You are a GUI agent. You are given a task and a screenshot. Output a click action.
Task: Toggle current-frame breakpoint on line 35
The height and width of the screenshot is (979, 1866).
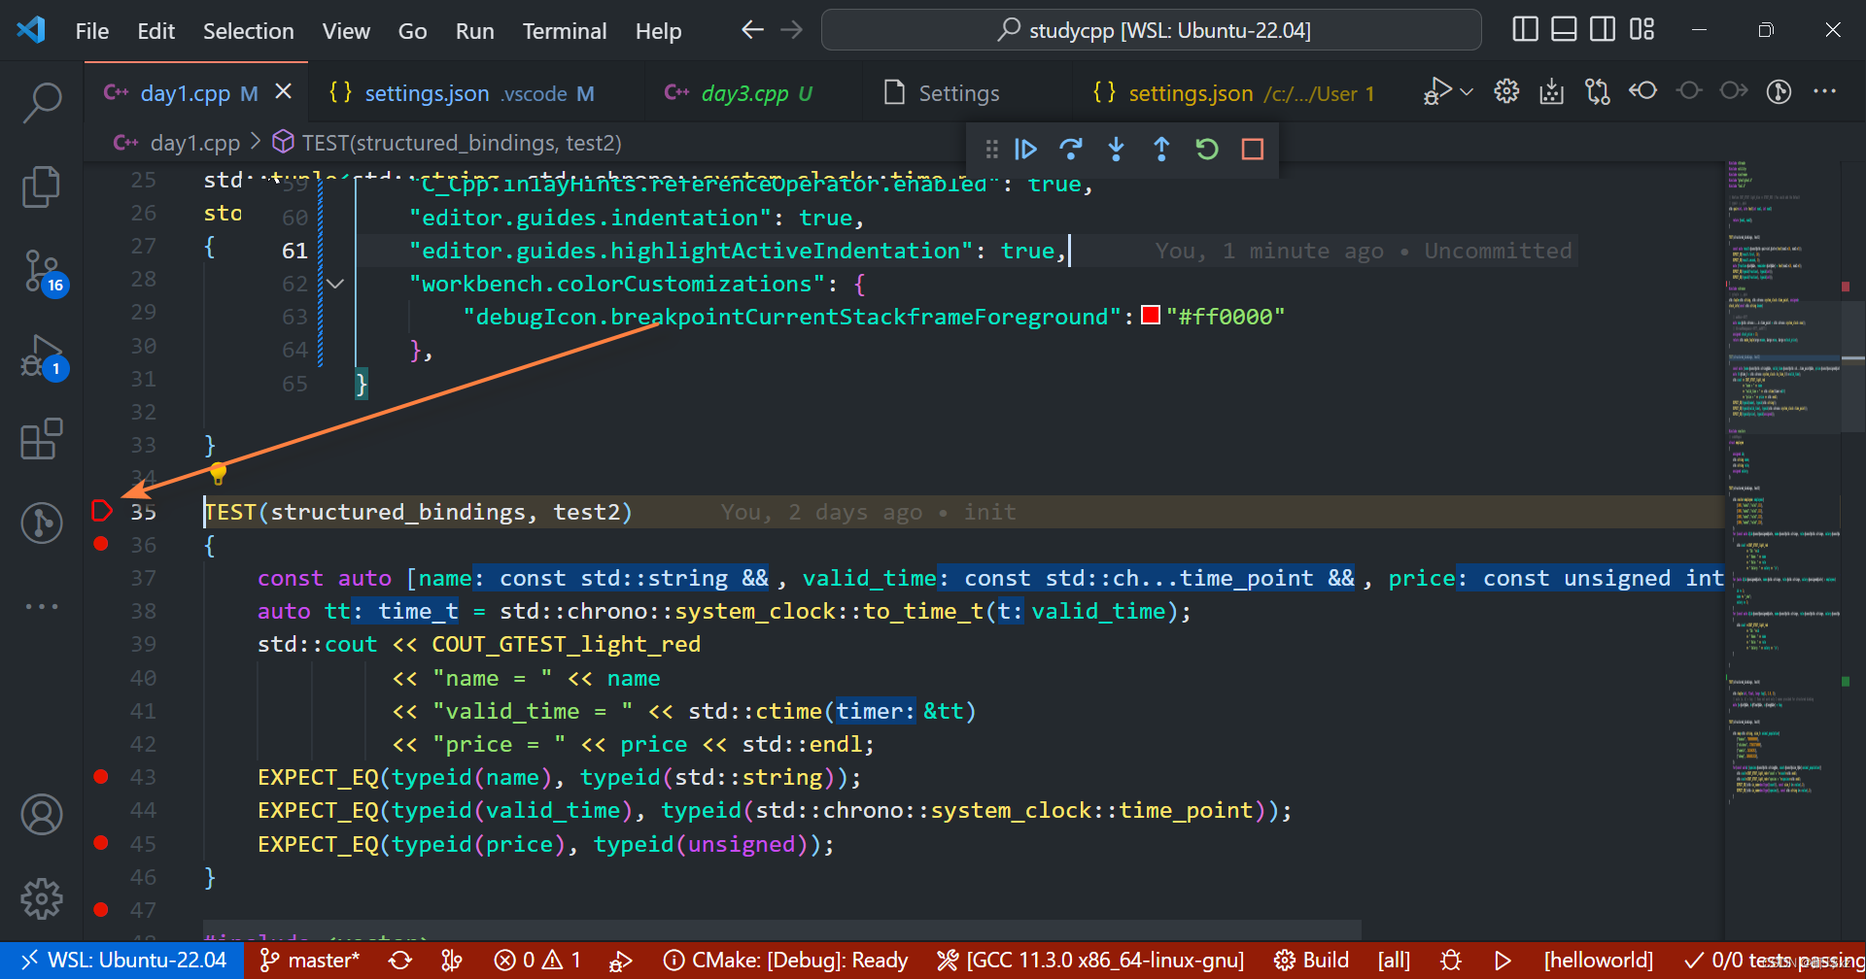(x=101, y=511)
